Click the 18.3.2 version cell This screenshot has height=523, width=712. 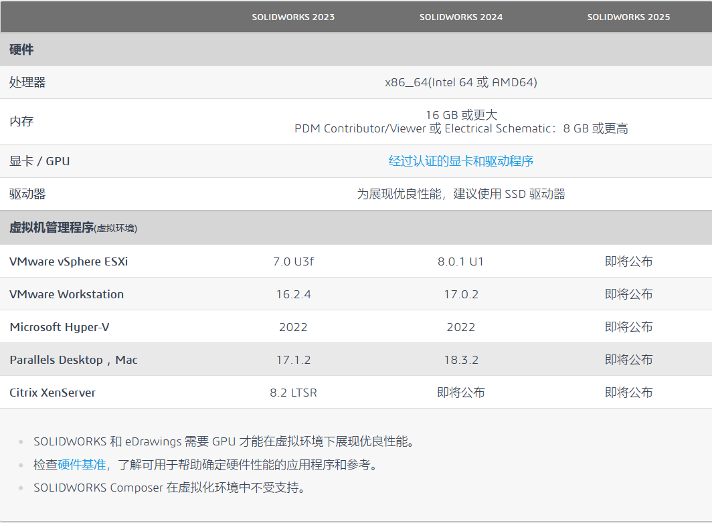click(461, 360)
